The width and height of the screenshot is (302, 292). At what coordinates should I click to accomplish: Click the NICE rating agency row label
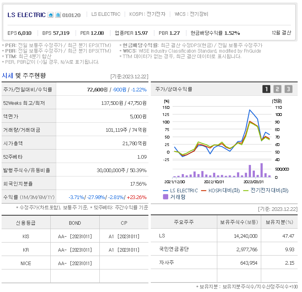pos(26,264)
